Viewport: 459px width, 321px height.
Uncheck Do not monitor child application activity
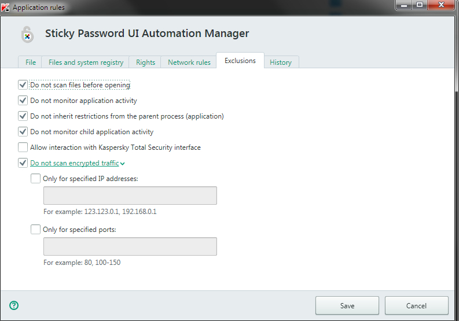[x=23, y=132]
